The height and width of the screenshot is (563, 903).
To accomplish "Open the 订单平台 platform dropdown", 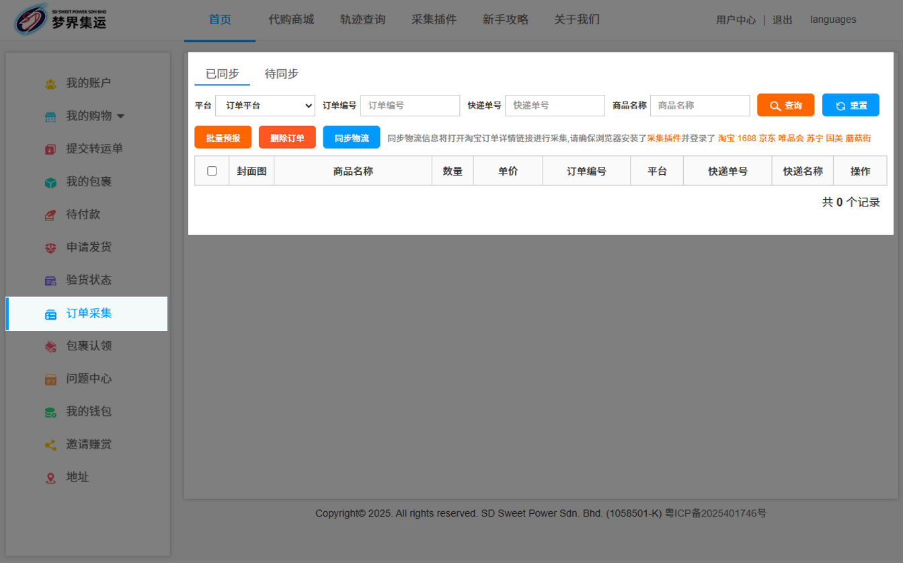I will click(x=265, y=106).
